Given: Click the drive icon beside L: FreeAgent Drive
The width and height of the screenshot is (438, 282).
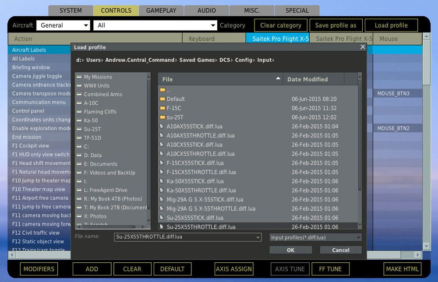Looking at the screenshot, I should pyautogui.click(x=79, y=190).
